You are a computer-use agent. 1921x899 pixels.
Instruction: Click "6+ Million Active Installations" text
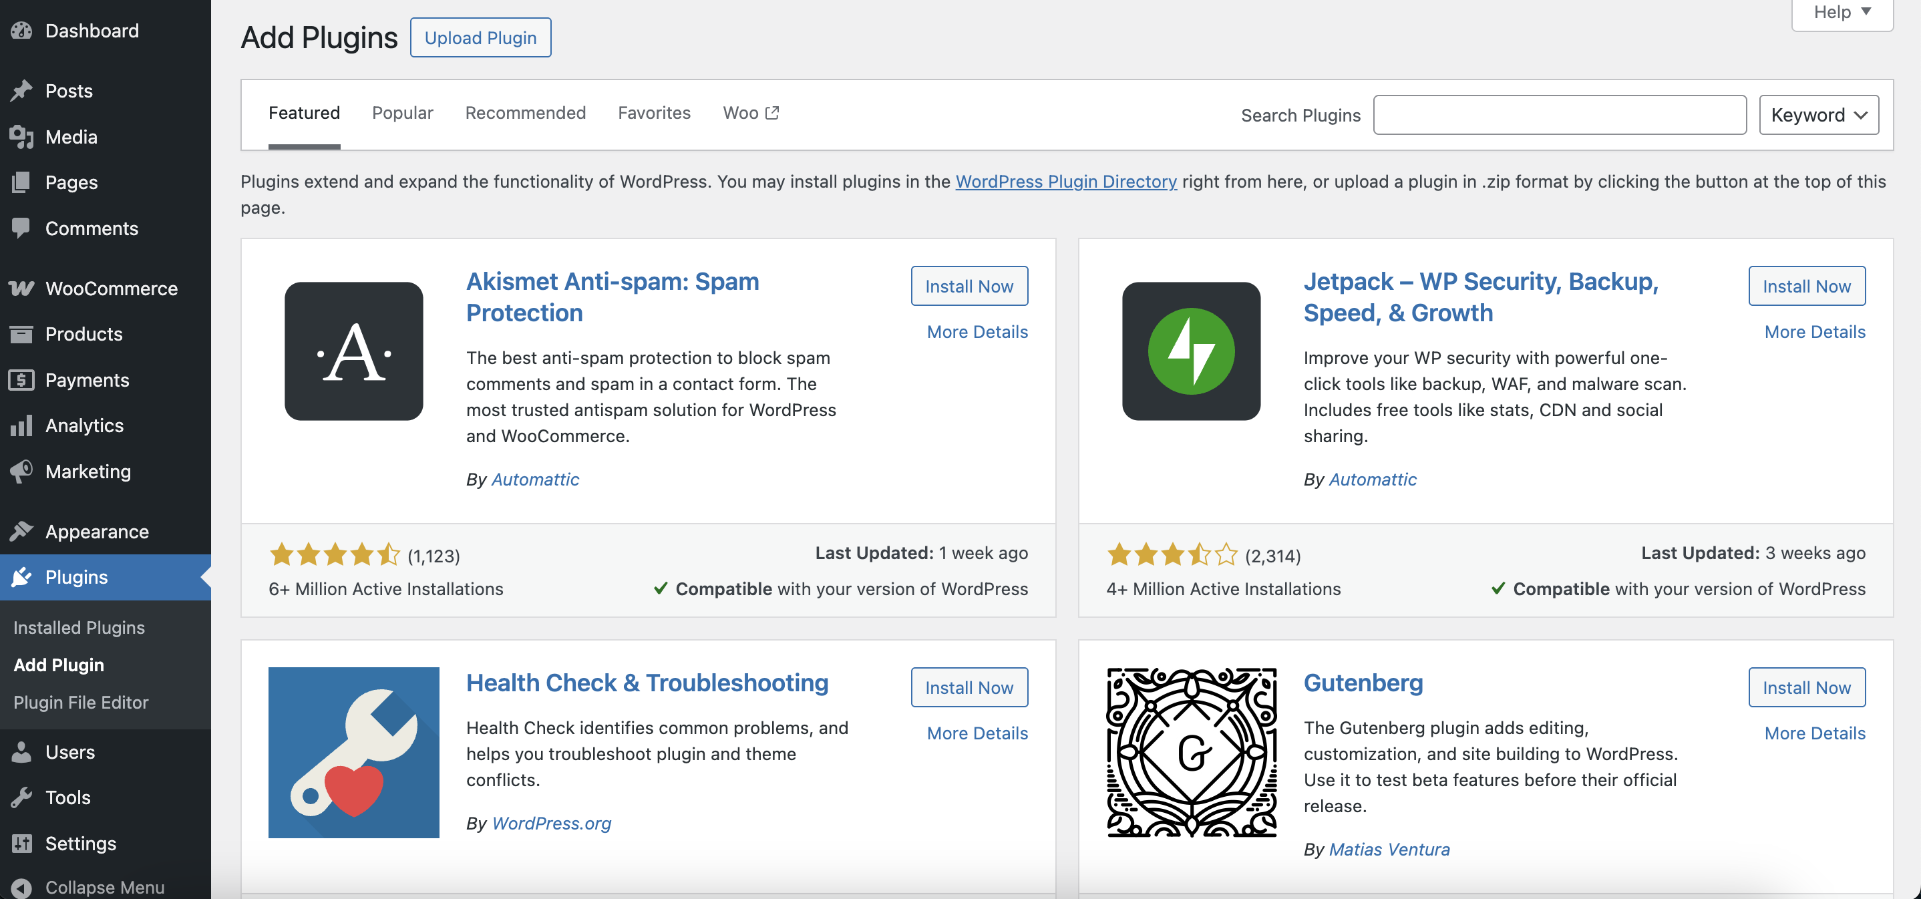coord(386,589)
